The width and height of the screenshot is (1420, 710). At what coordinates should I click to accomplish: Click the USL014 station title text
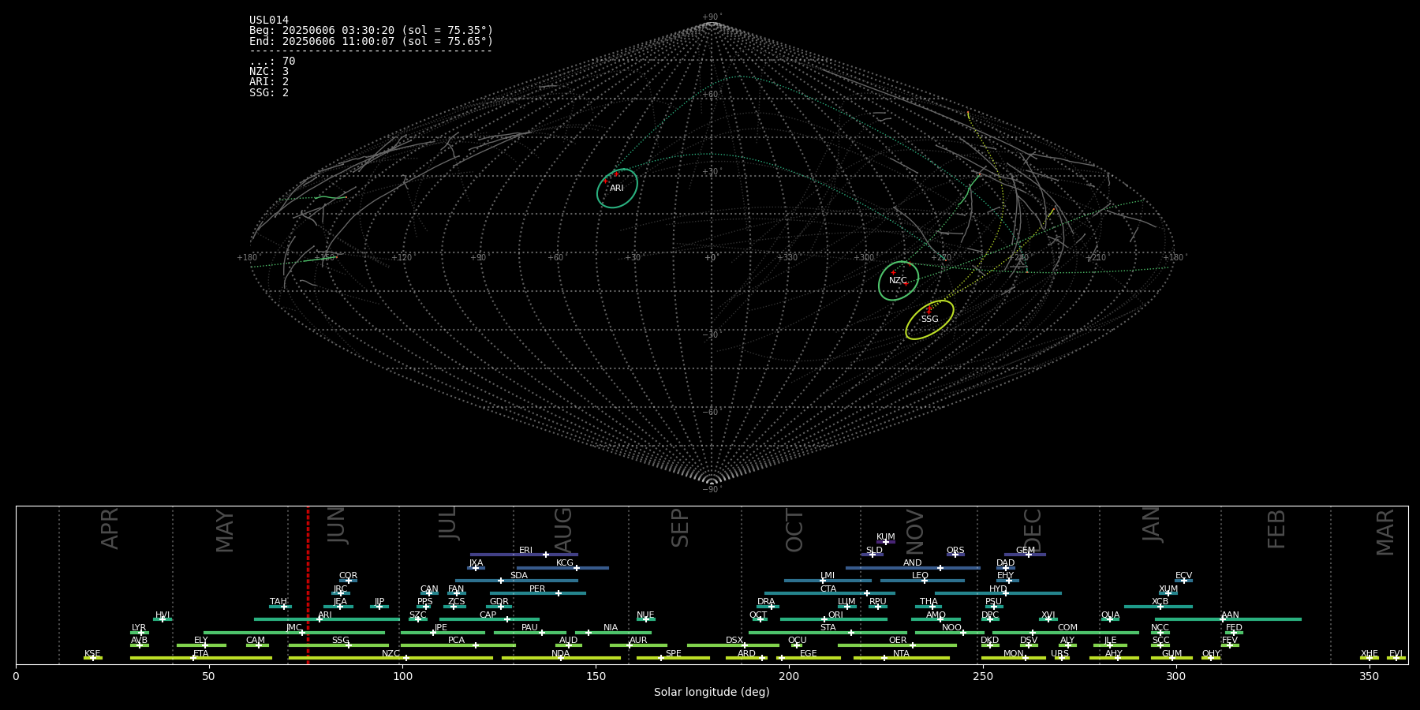click(269, 21)
